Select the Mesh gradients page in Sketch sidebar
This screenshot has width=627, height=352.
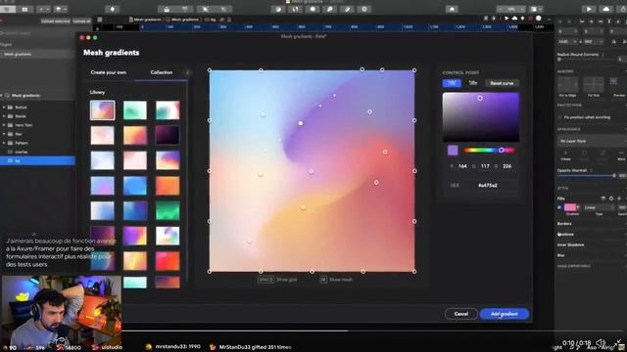(37, 54)
